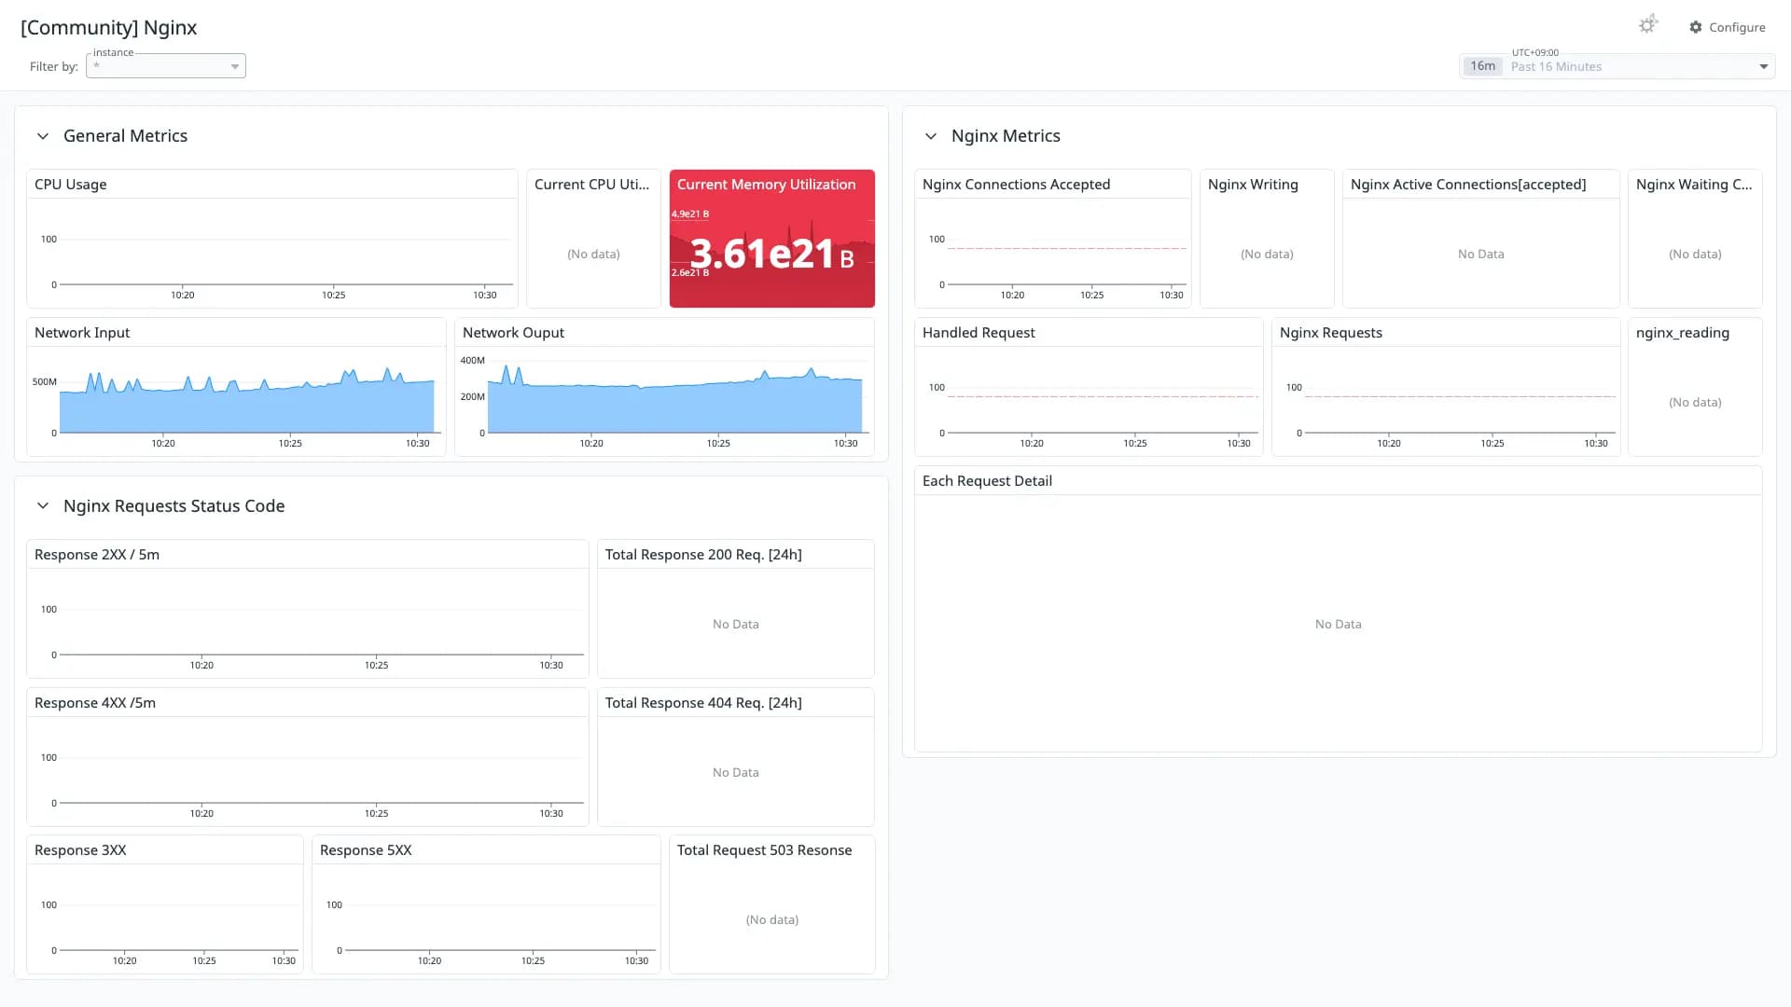The height and width of the screenshot is (1007, 1791).
Task: Click No Data in Total Response 404 widget
Action: point(735,773)
